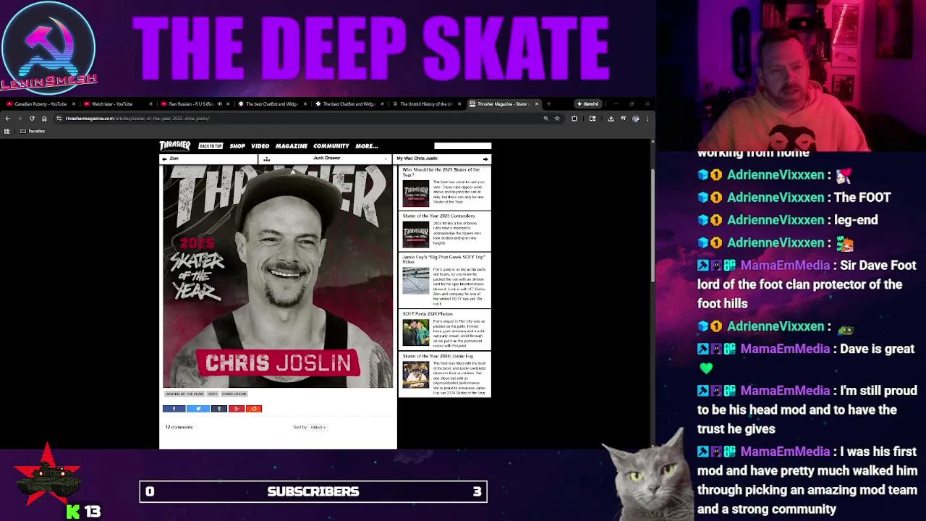Click the Chris Joslin cover image

(278, 276)
